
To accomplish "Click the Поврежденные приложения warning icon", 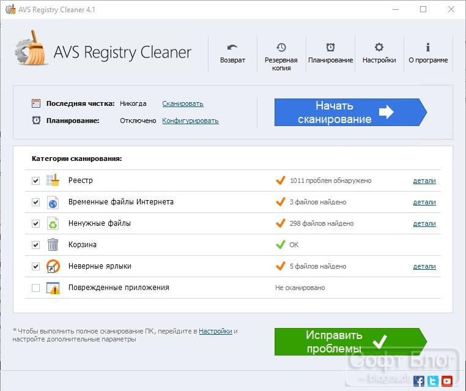I will pos(53,288).
